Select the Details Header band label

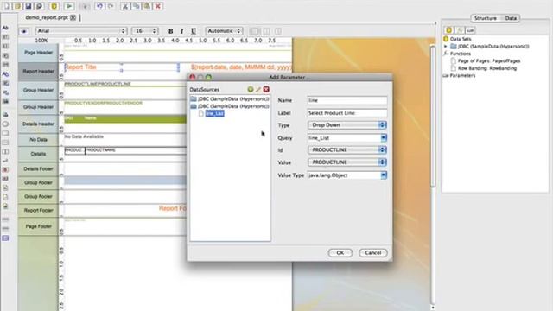(x=38, y=124)
